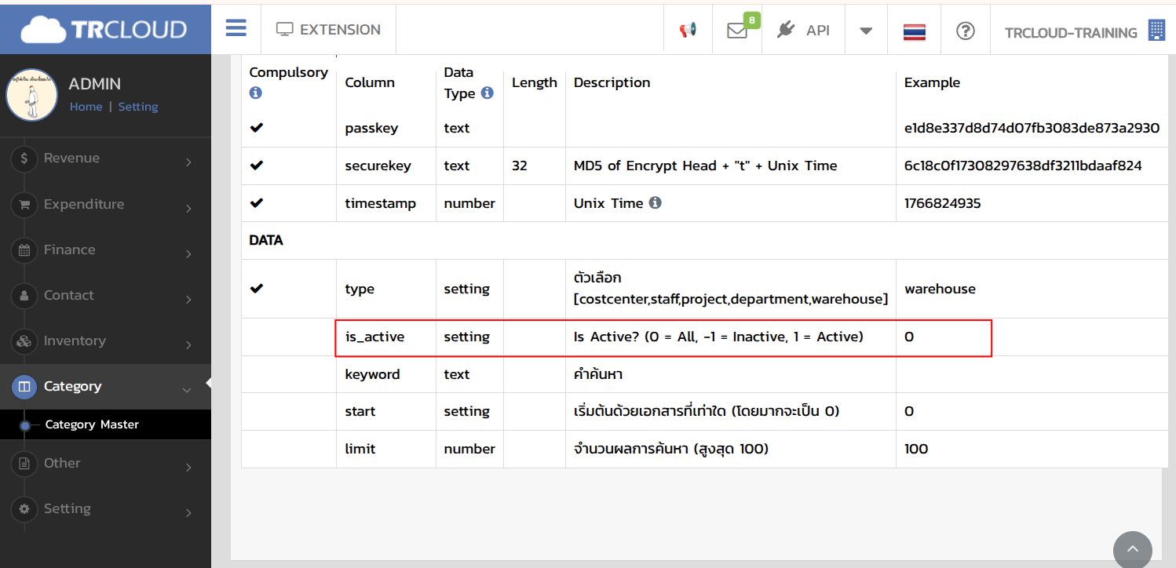This screenshot has width=1176, height=568.
Task: Click the hamburger menu icon
Action: pos(236,29)
